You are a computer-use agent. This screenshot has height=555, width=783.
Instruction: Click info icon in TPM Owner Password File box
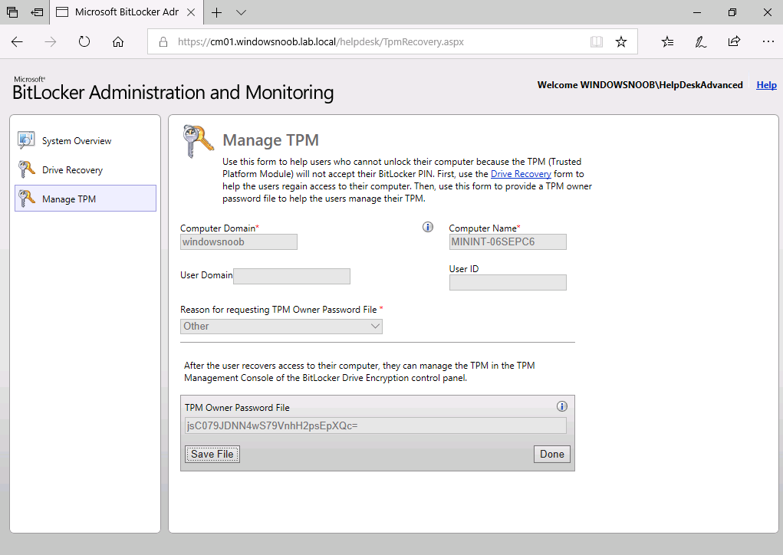pos(562,406)
